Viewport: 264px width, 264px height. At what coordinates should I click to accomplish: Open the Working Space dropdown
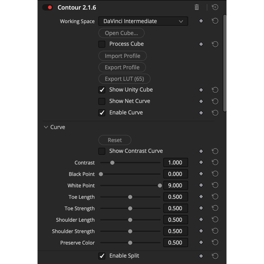[143, 21]
